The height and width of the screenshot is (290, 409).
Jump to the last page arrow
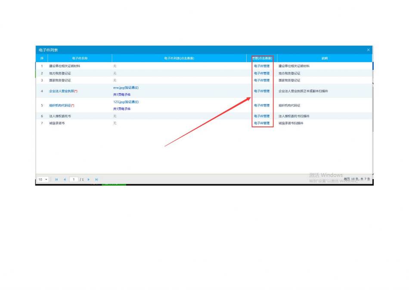pyautogui.click(x=96, y=180)
